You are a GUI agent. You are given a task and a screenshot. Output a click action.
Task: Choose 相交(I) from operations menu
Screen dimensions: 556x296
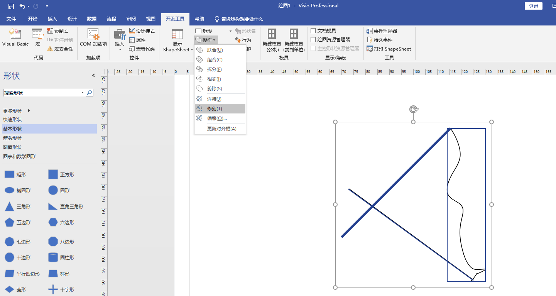point(220,79)
